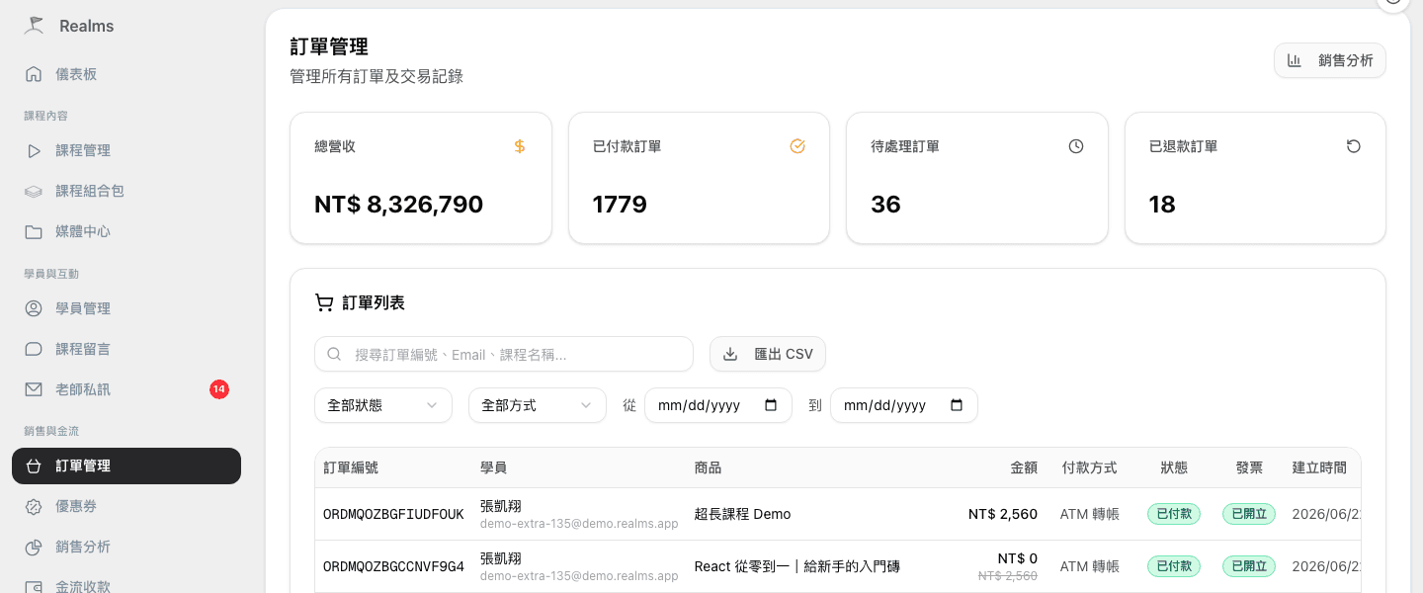Open calendar picker on the 從 date field
Viewport: 1423px width, 593px height.
(771, 405)
